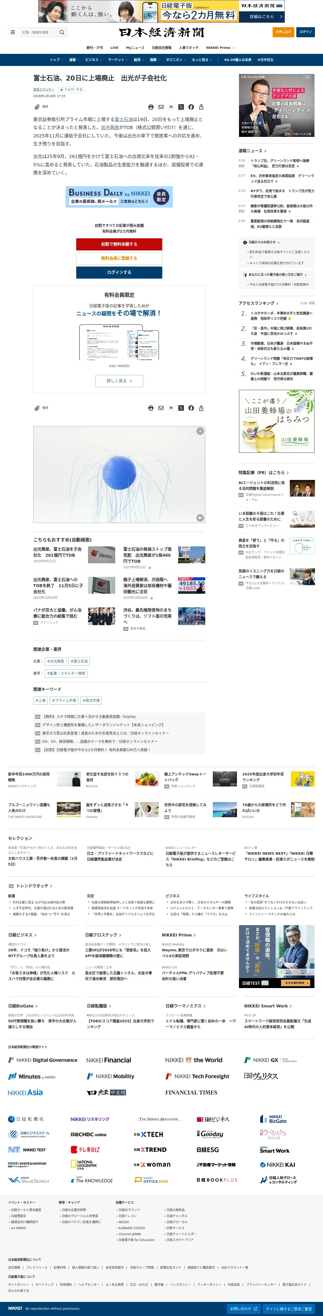The height and width of the screenshot is (1316, 323).
Task: Click the 保存 clip icon below the article
Action: [37, 408]
